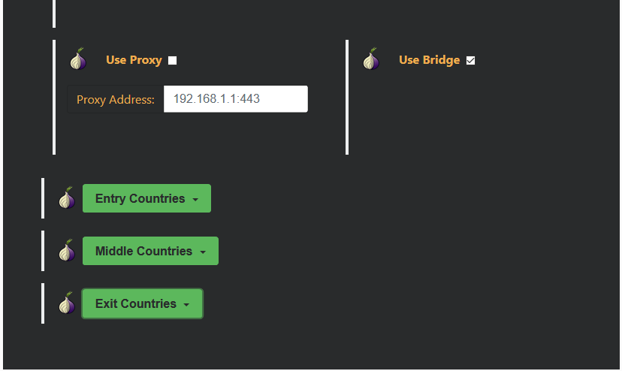This screenshot has height=371, width=622.
Task: Expand the Middle Countries dropdown
Action: (x=143, y=251)
